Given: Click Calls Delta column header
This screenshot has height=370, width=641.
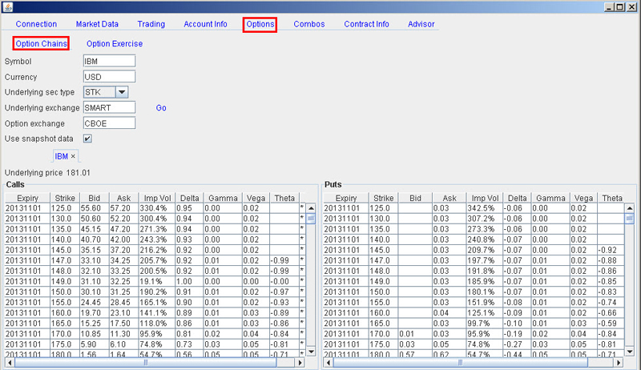Looking at the screenshot, I should (x=189, y=198).
